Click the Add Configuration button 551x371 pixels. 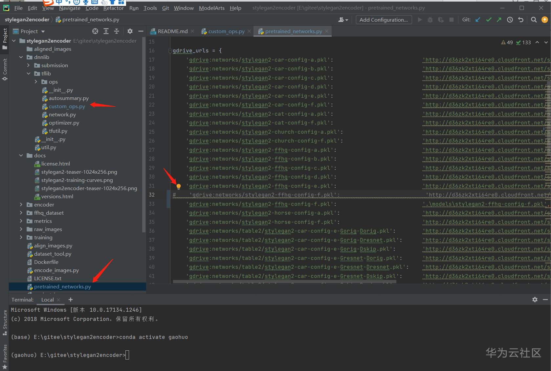point(384,20)
